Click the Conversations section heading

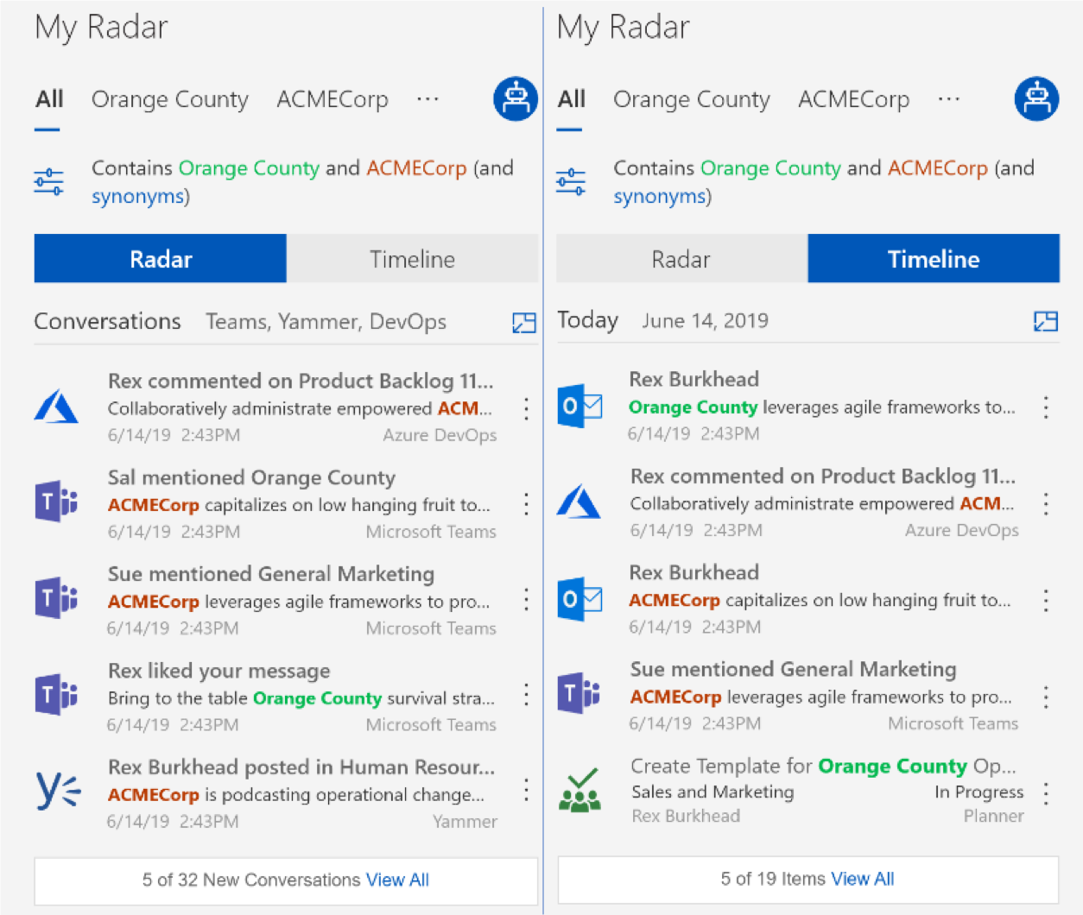108,322
